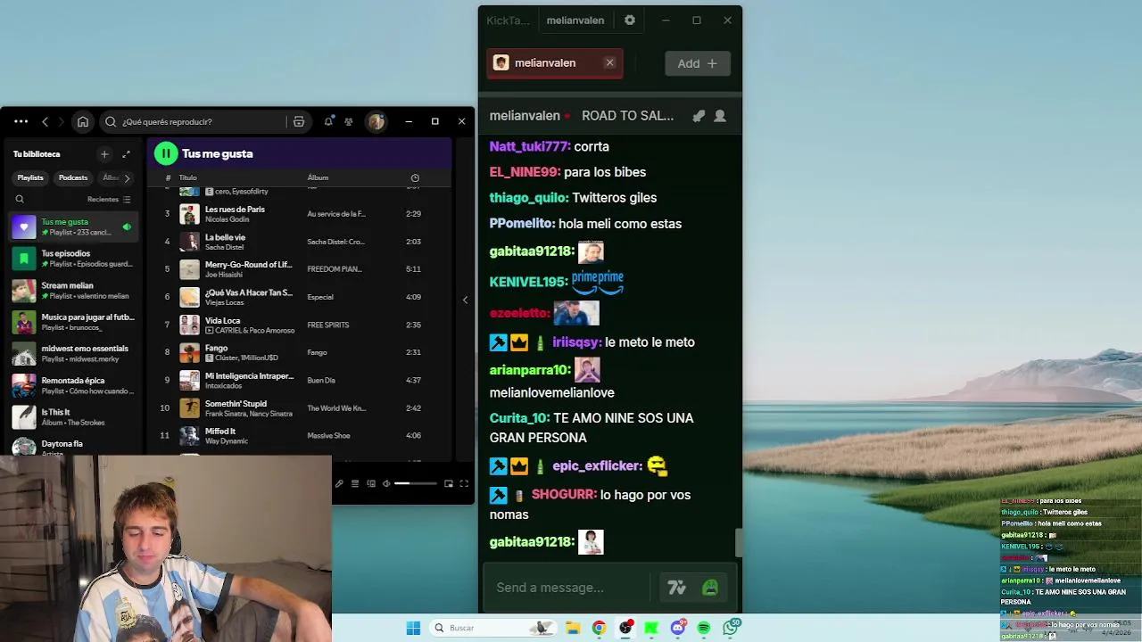Add a new chatroom in KickTalk
This screenshot has height=642, width=1142.
(698, 63)
